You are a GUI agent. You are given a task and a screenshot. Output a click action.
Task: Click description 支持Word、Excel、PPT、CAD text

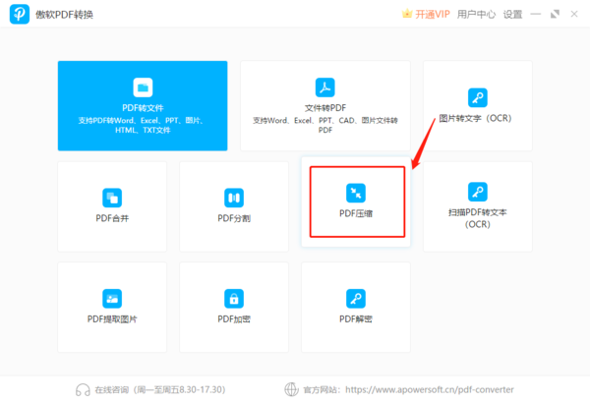325,125
